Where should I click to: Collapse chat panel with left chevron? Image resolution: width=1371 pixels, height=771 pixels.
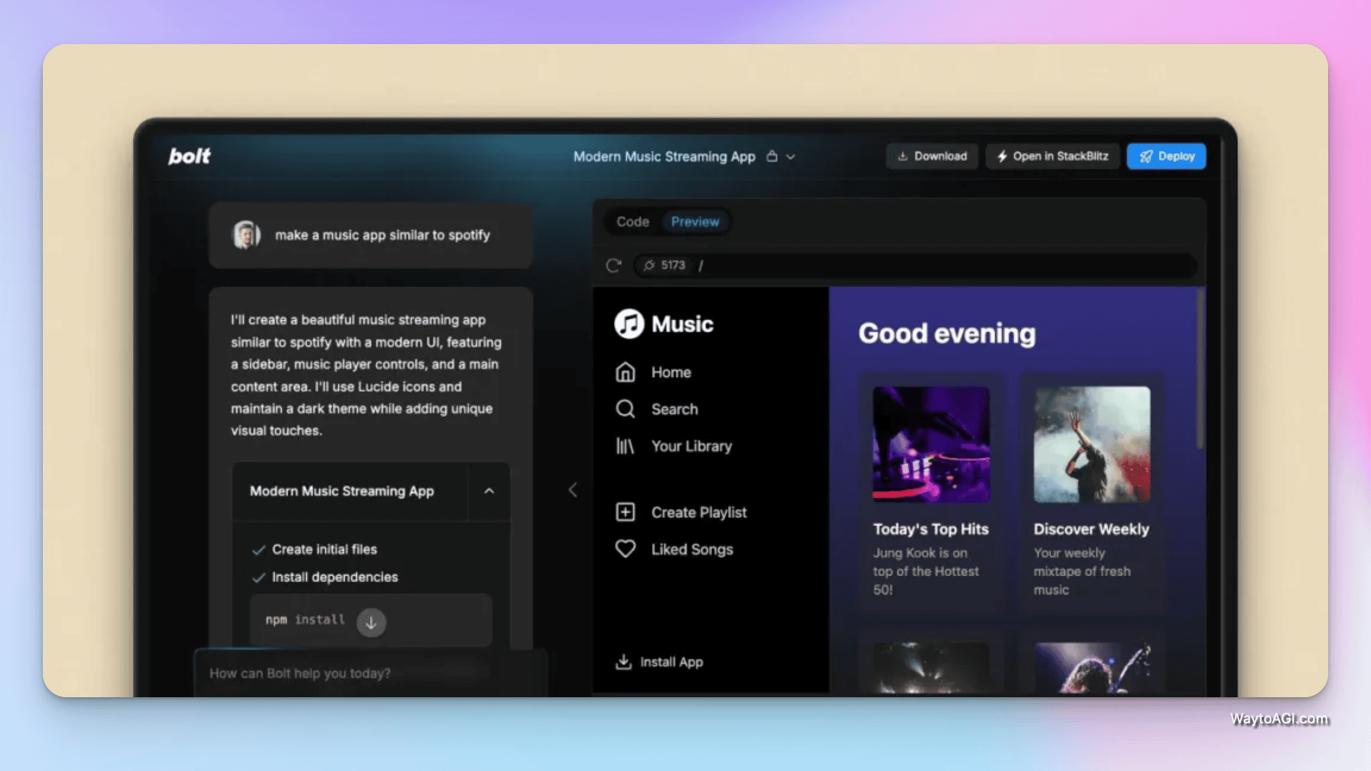(572, 490)
